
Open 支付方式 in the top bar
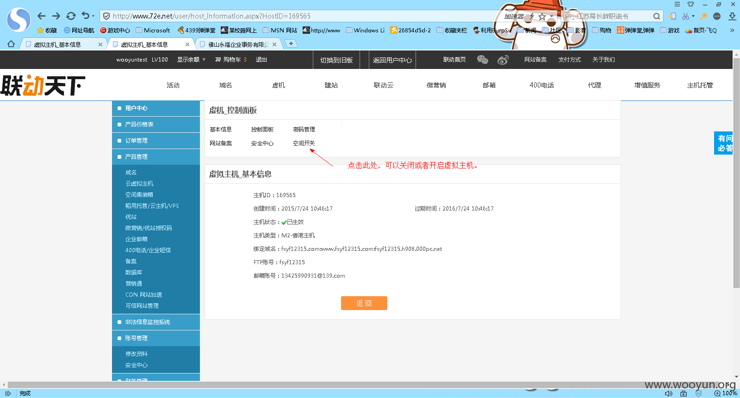(x=569, y=60)
